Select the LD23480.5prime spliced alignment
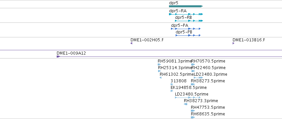The image size is (282, 119). click(x=188, y=98)
